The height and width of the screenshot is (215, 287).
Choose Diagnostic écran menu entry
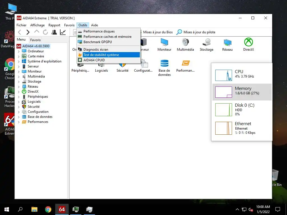(109, 49)
